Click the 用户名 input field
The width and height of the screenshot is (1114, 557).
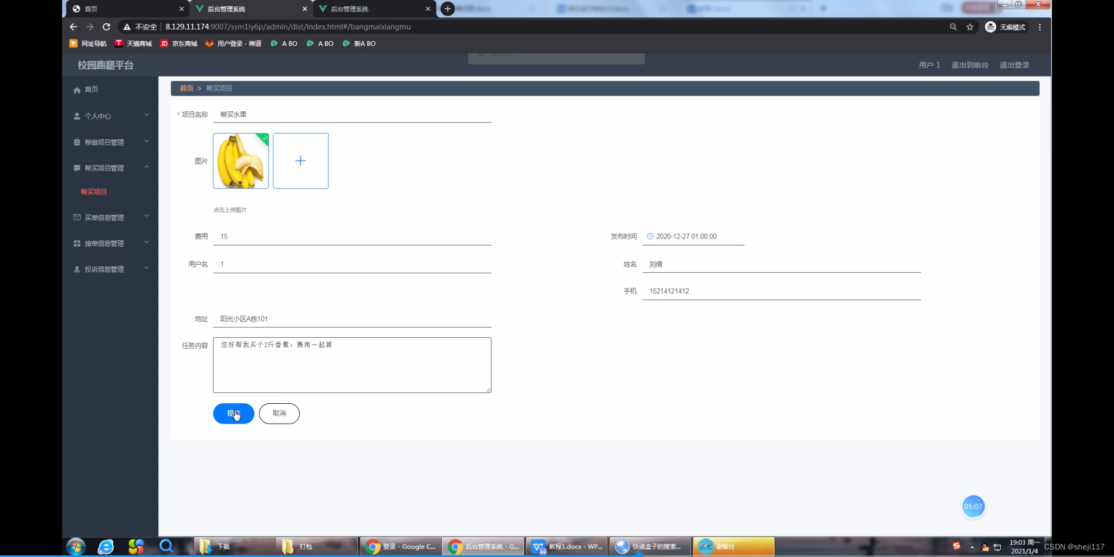352,264
